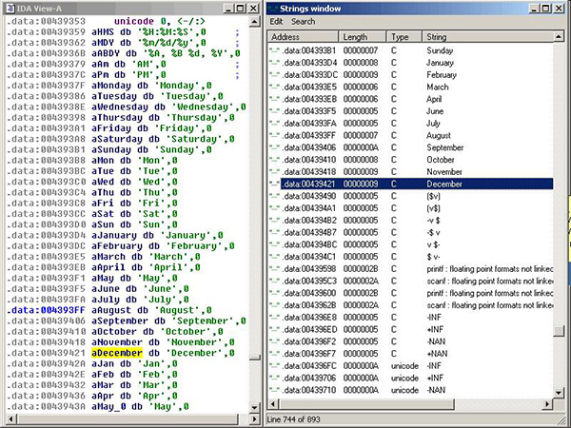Click the aAugust label in IDA View-A

[x=111, y=310]
